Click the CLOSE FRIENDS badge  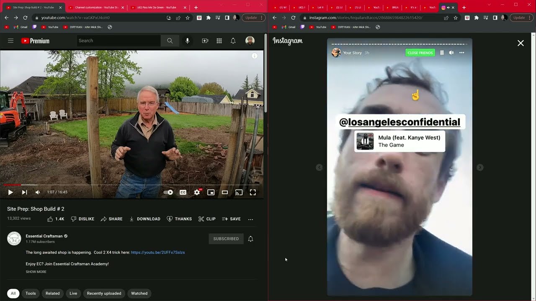[x=420, y=53]
